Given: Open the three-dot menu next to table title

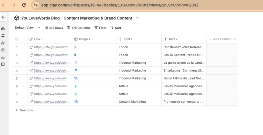Looking at the screenshot, I should [137, 18].
